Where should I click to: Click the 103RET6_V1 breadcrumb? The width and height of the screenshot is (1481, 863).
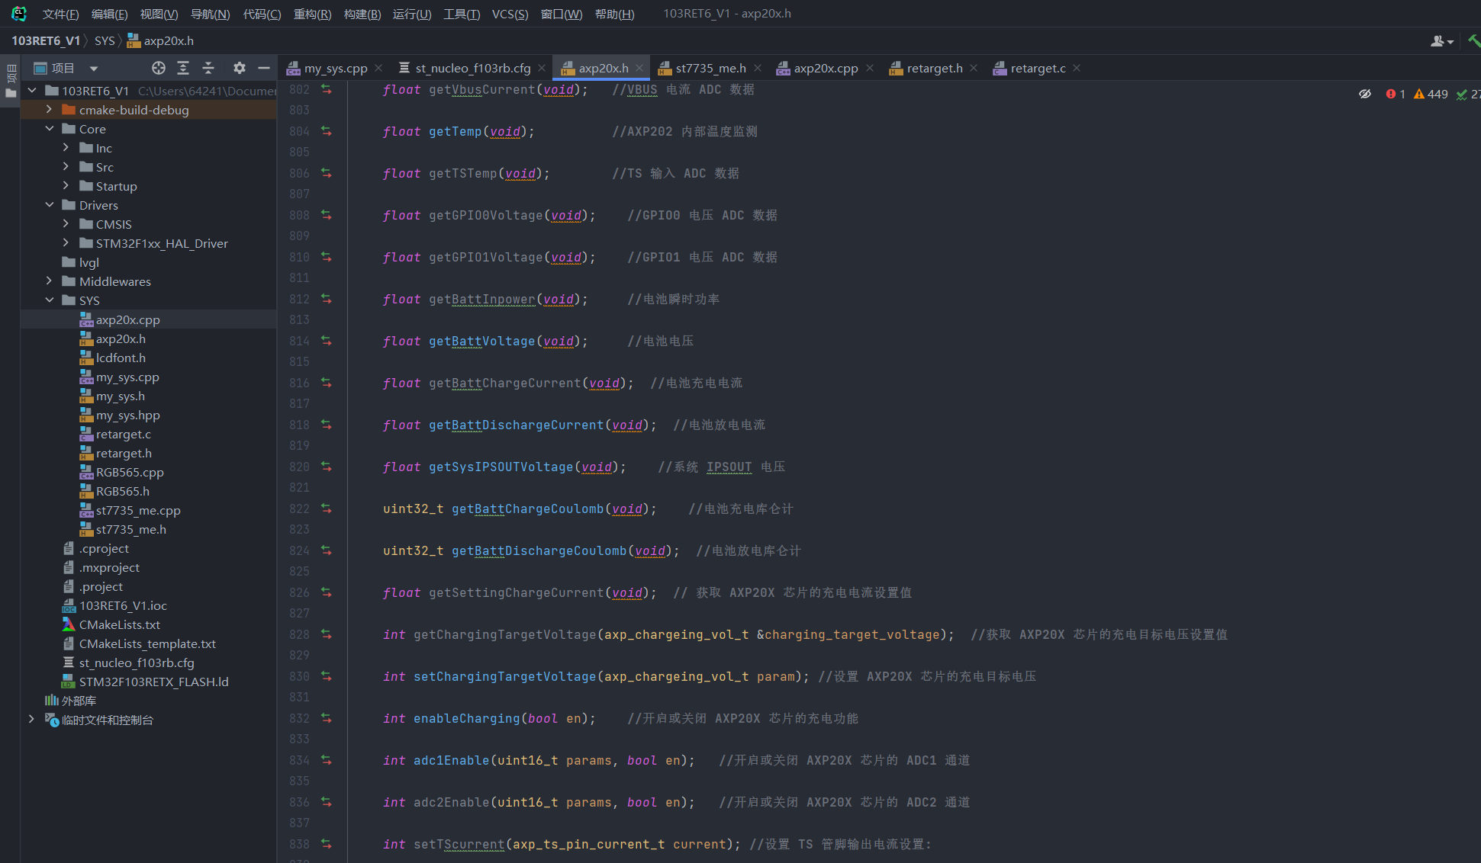(46, 41)
